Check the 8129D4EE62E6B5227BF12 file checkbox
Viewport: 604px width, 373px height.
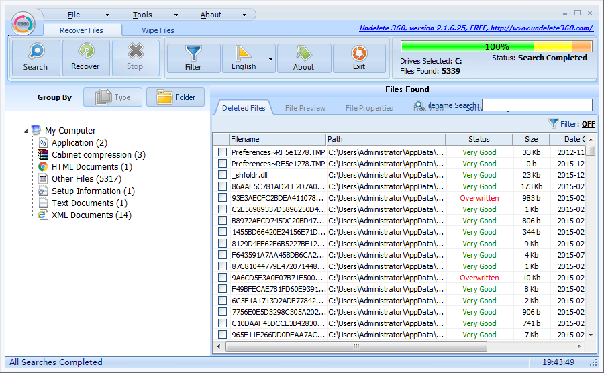point(222,244)
